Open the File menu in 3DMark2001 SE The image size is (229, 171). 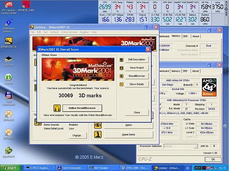[x=32, y=32]
